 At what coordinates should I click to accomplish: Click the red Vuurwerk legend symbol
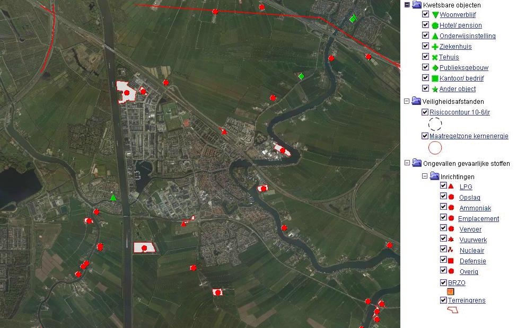451,240
